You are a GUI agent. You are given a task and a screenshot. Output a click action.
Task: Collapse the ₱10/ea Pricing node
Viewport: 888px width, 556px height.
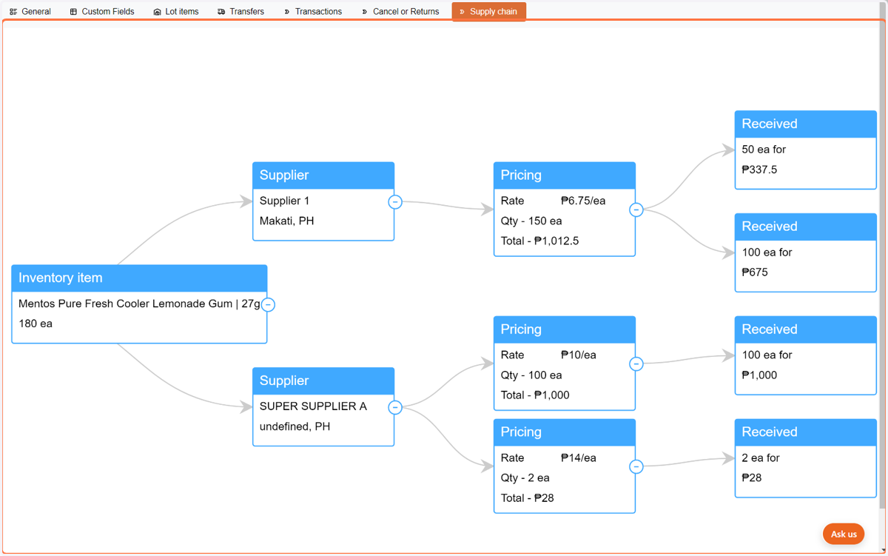tap(636, 364)
